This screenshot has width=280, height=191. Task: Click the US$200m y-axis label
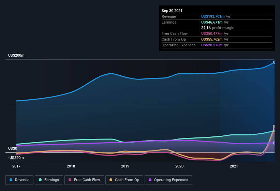click(x=16, y=55)
